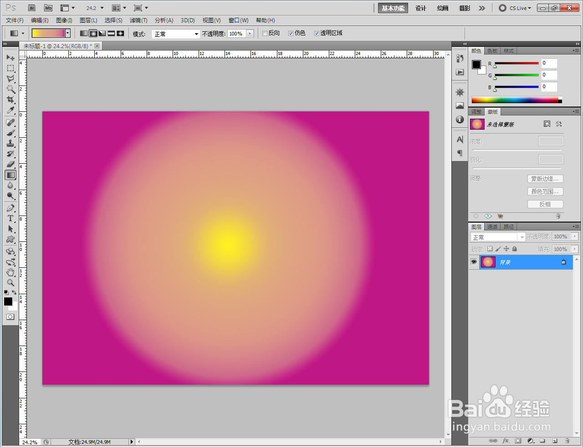Select the Clone Stamp tool
583x447 pixels.
pos(10,143)
